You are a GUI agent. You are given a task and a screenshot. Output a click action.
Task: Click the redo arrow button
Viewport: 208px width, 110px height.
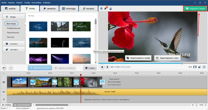[x=10, y=67]
